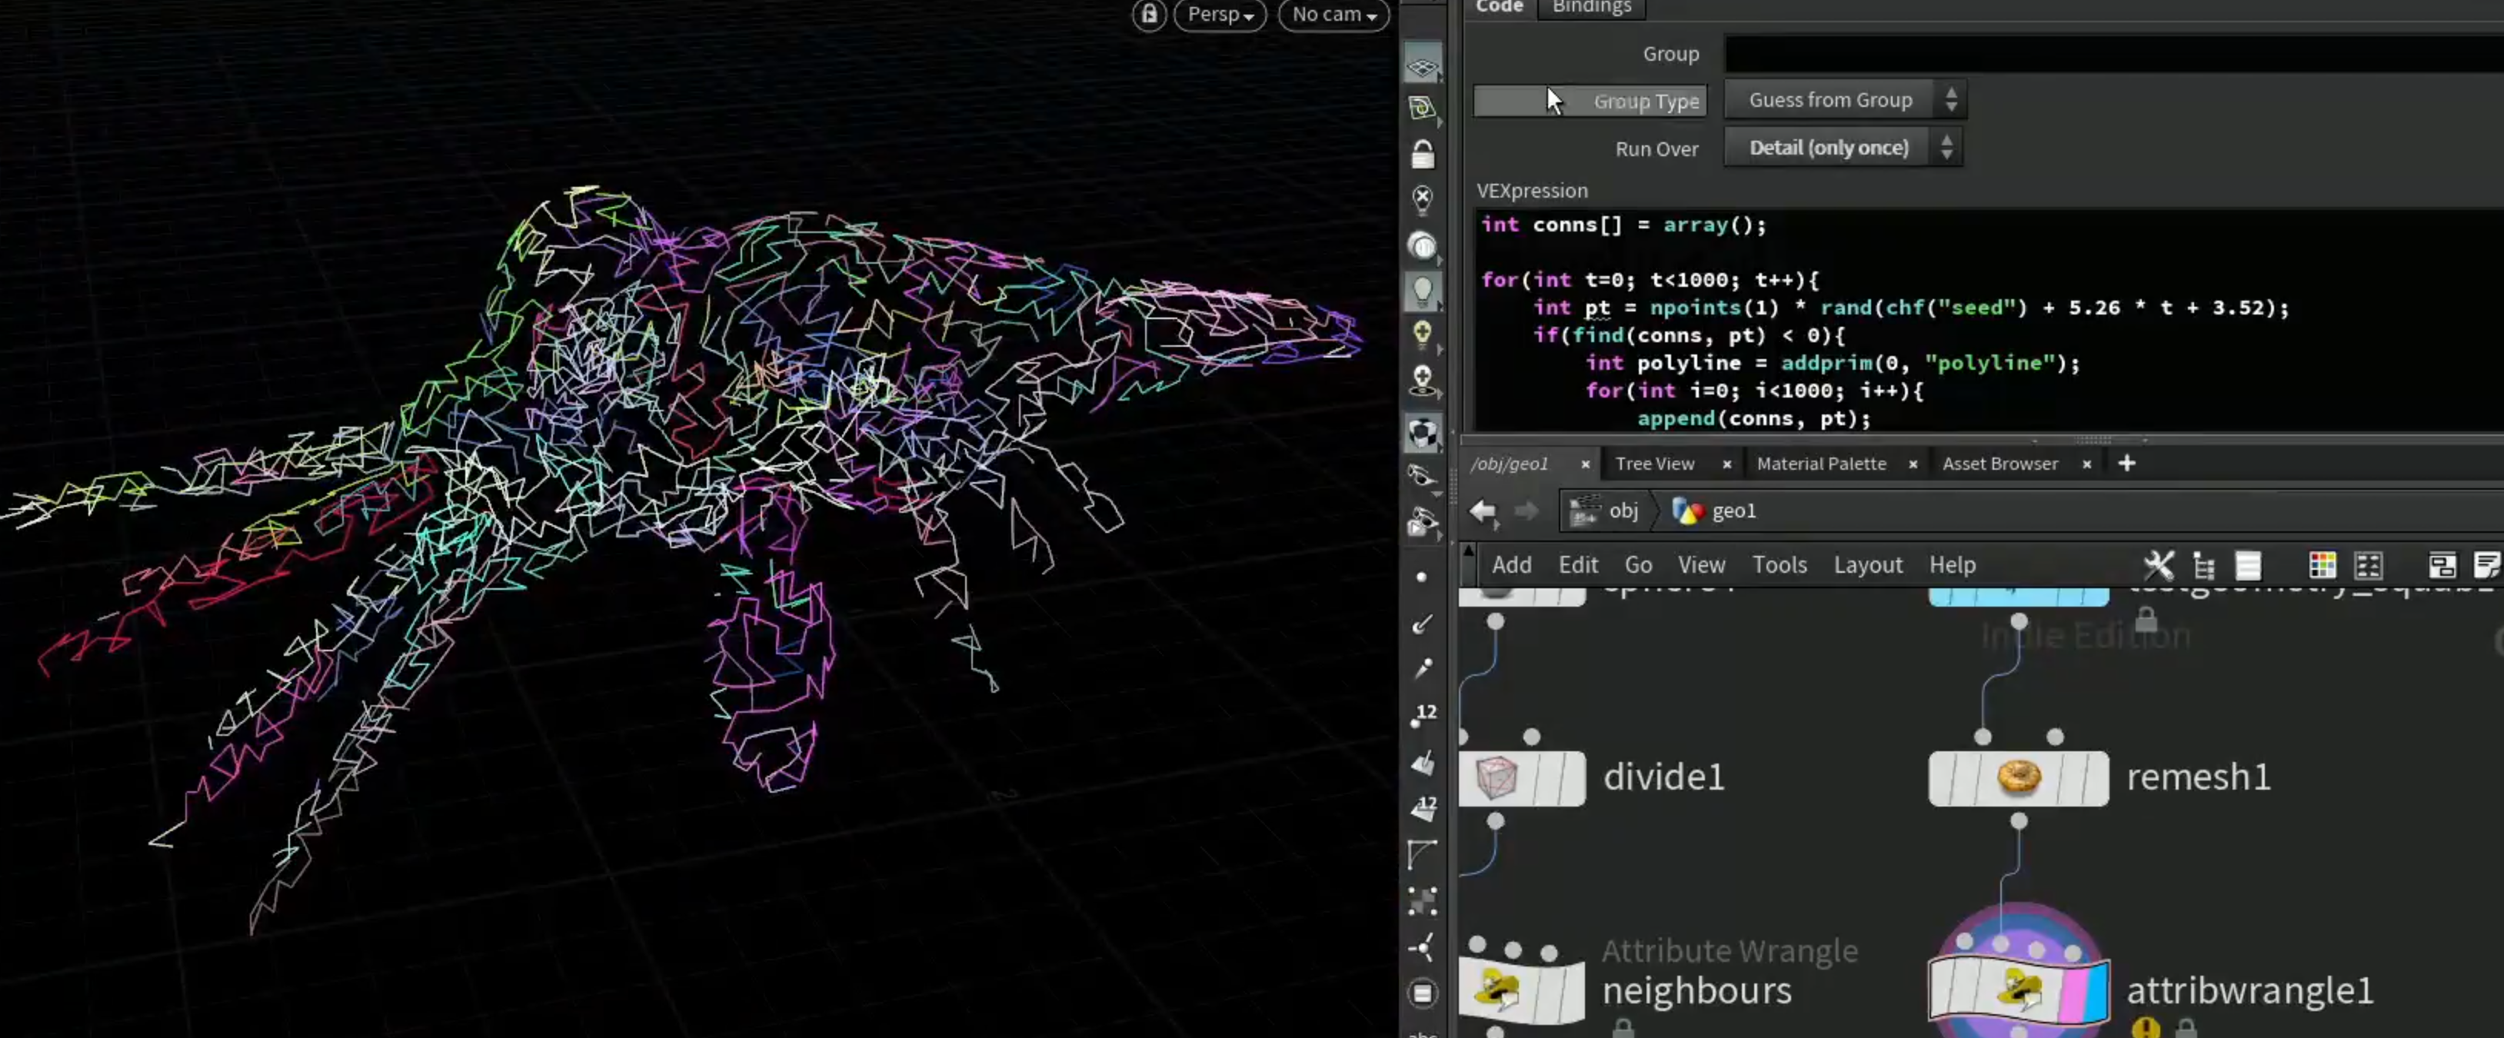Toggle display point trails icon
This screenshot has width=2504, height=1038.
click(x=1422, y=669)
